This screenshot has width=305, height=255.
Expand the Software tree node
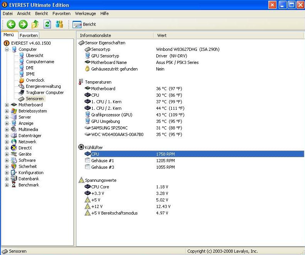[7, 161]
